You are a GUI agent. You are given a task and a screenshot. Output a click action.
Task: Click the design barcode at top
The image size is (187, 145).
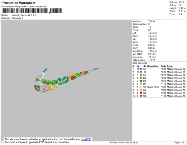coord(32,11)
